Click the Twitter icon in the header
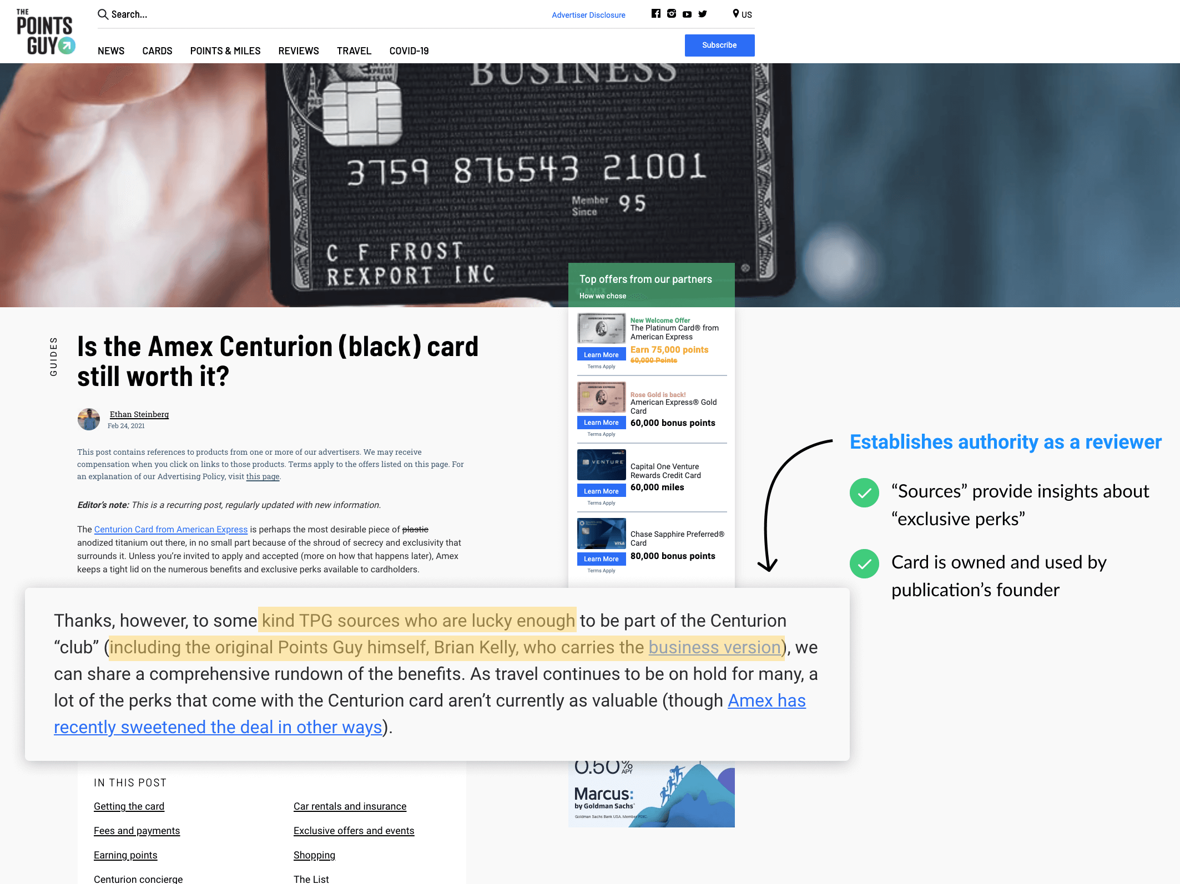The width and height of the screenshot is (1180, 884). (x=703, y=14)
